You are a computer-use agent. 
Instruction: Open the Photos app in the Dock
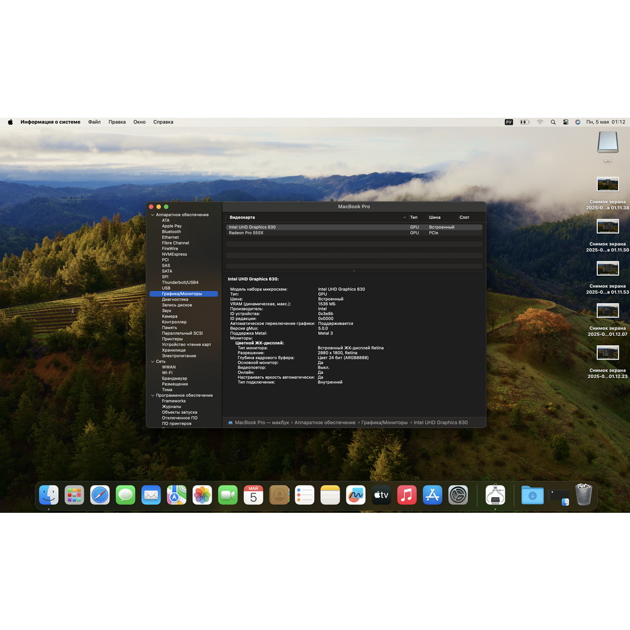coord(202,495)
